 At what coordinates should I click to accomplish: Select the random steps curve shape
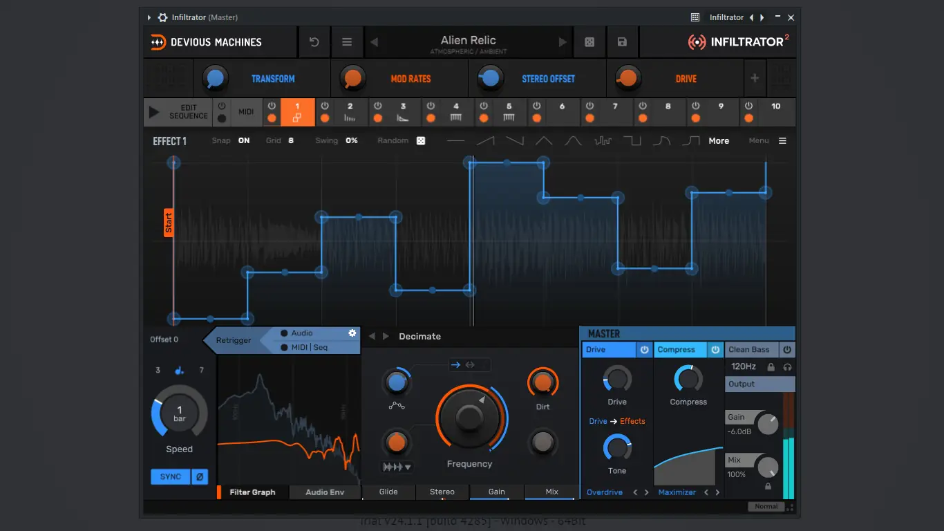tap(603, 141)
